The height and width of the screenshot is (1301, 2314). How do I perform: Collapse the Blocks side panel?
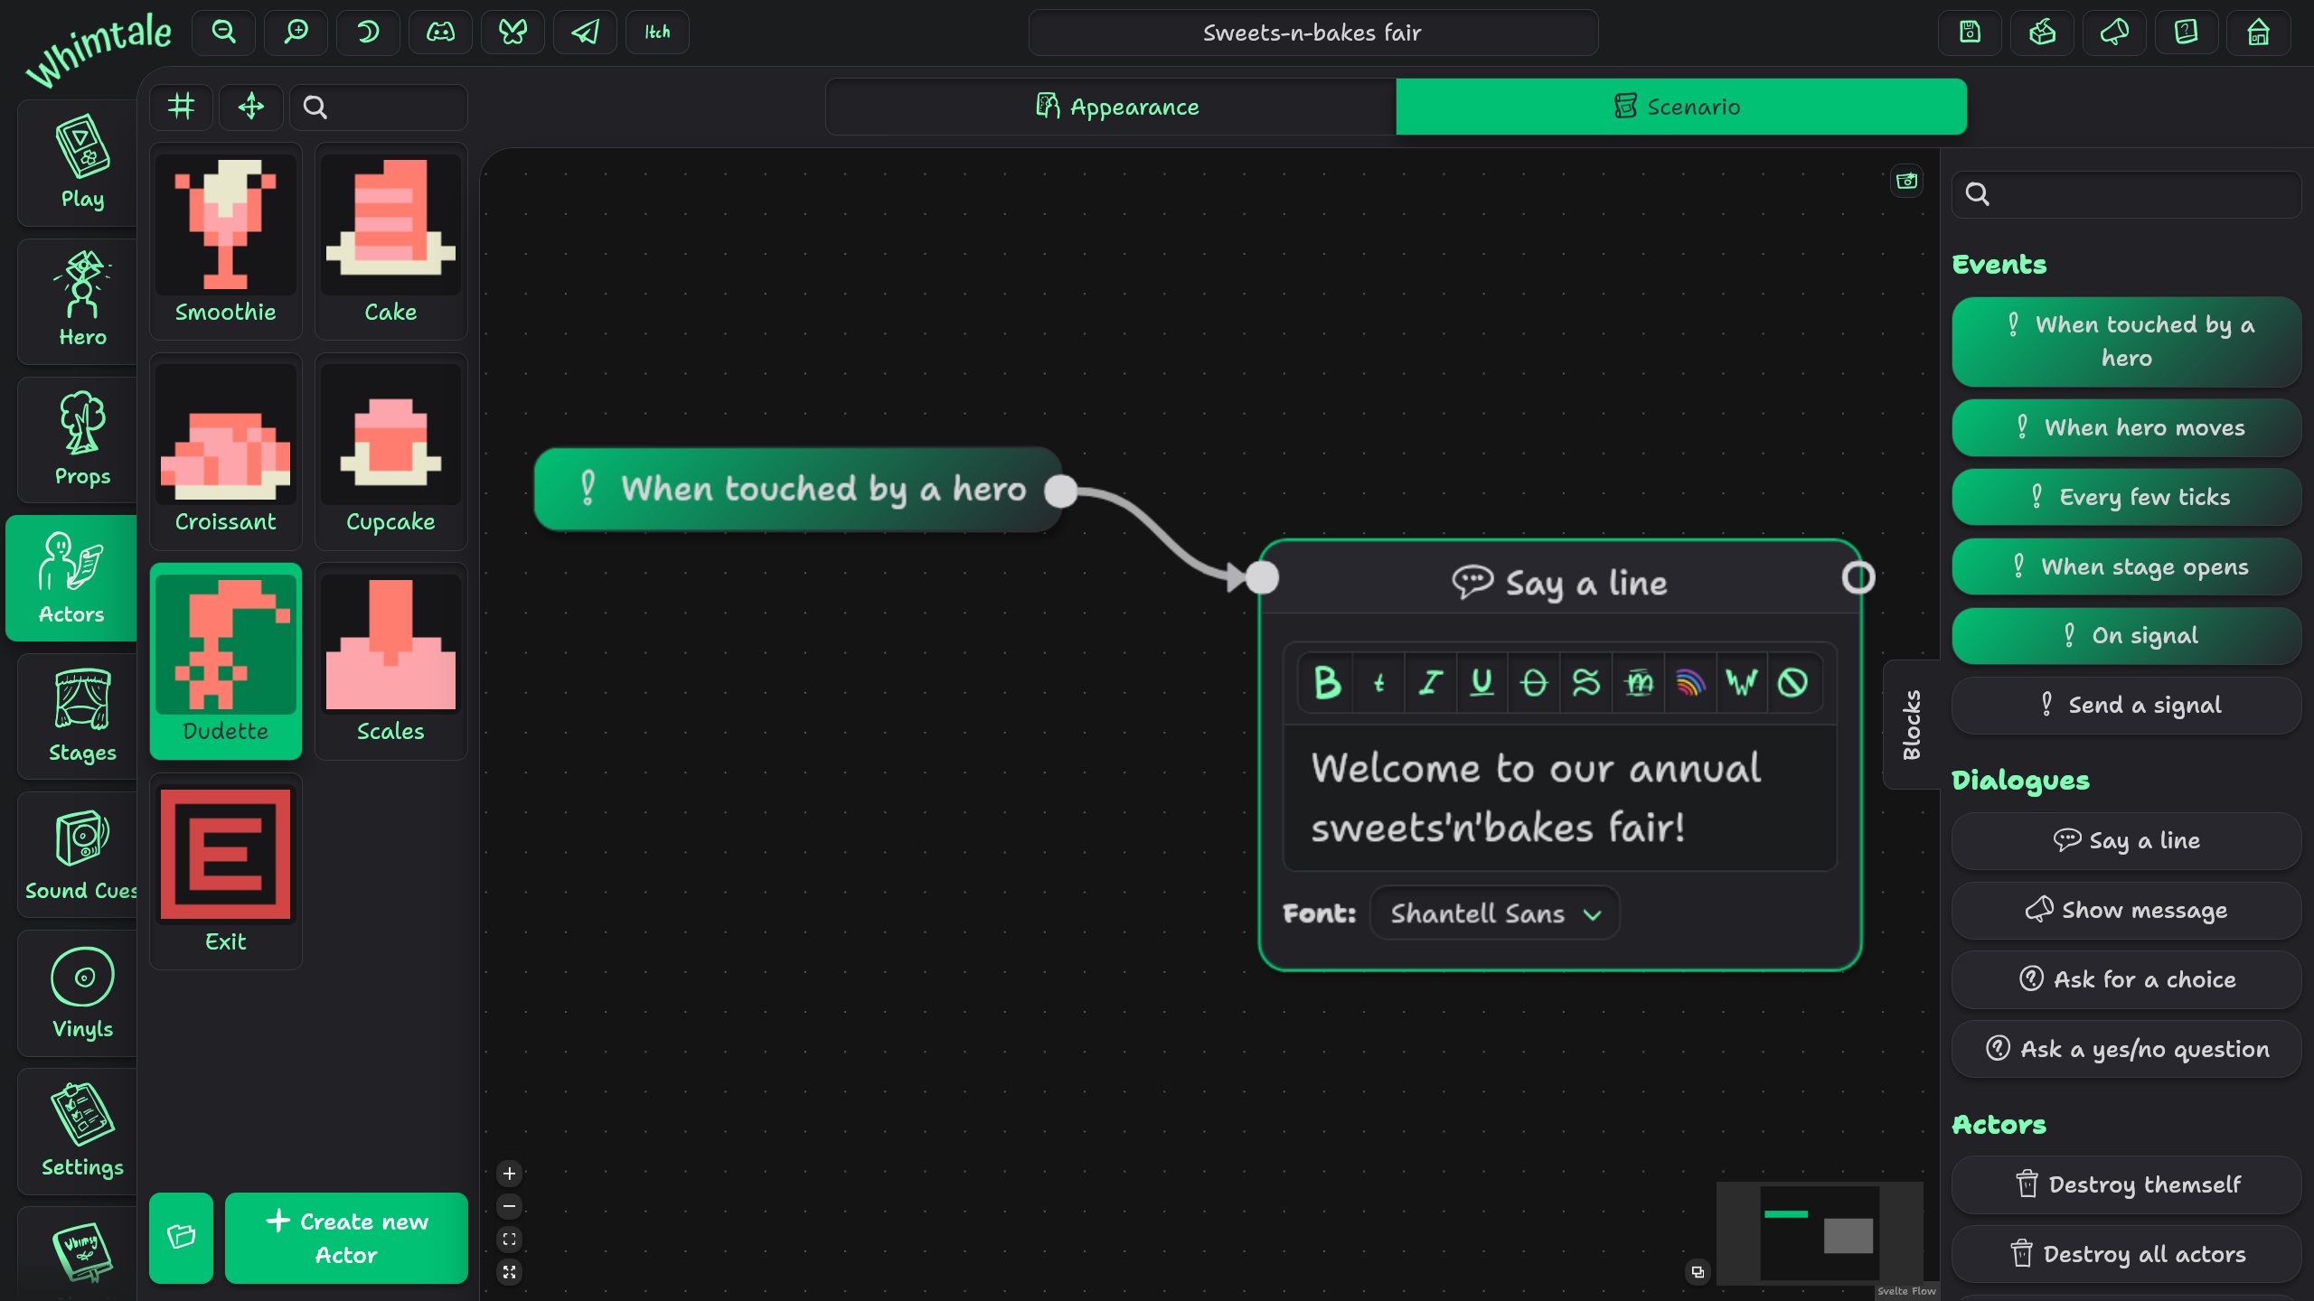pos(1911,724)
